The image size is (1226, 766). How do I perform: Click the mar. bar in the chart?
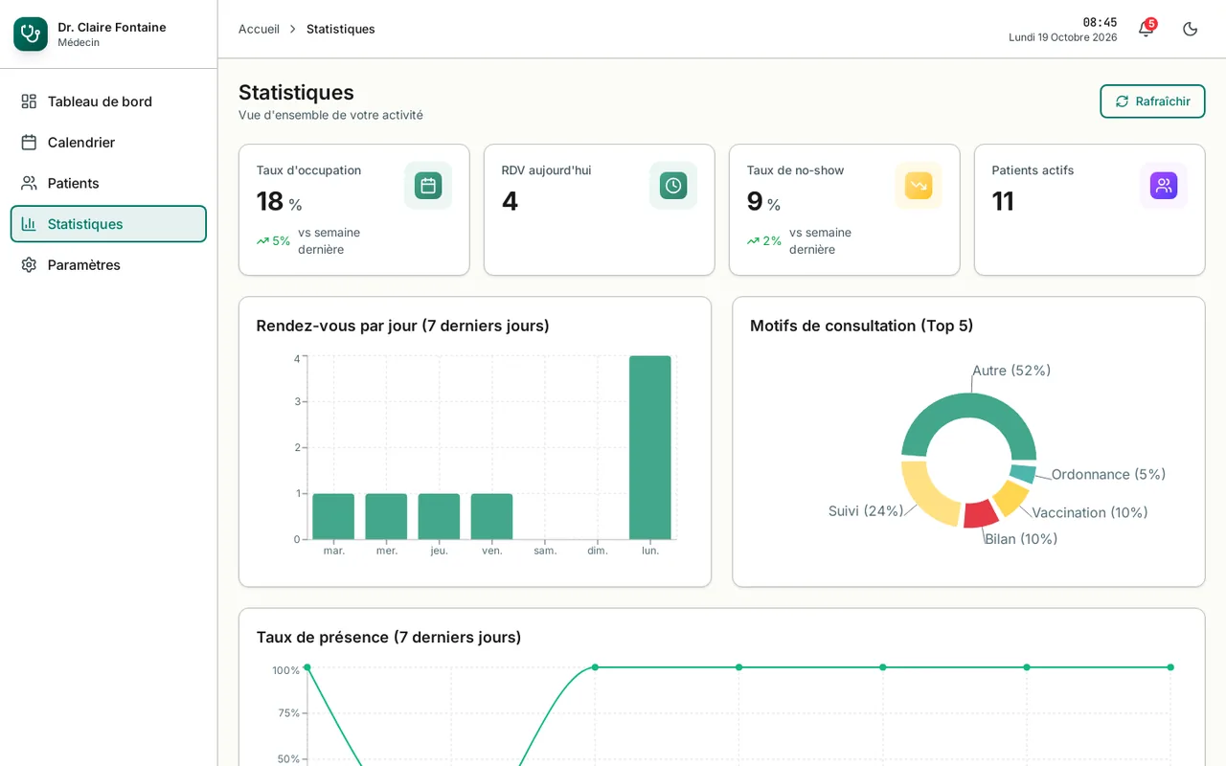[x=333, y=516]
